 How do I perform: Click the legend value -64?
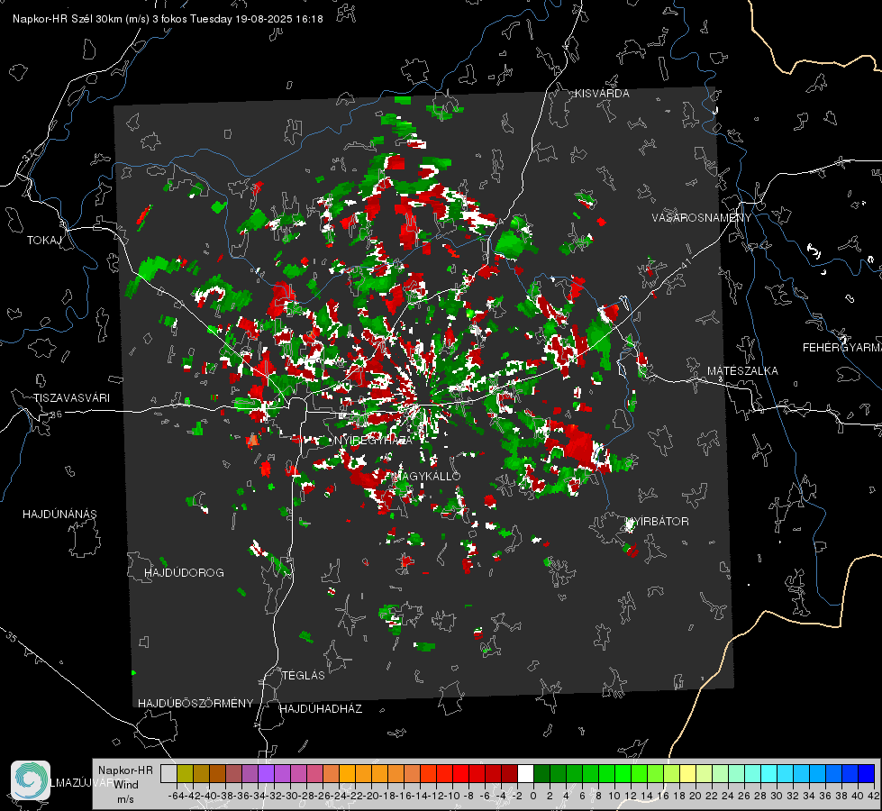(177, 796)
